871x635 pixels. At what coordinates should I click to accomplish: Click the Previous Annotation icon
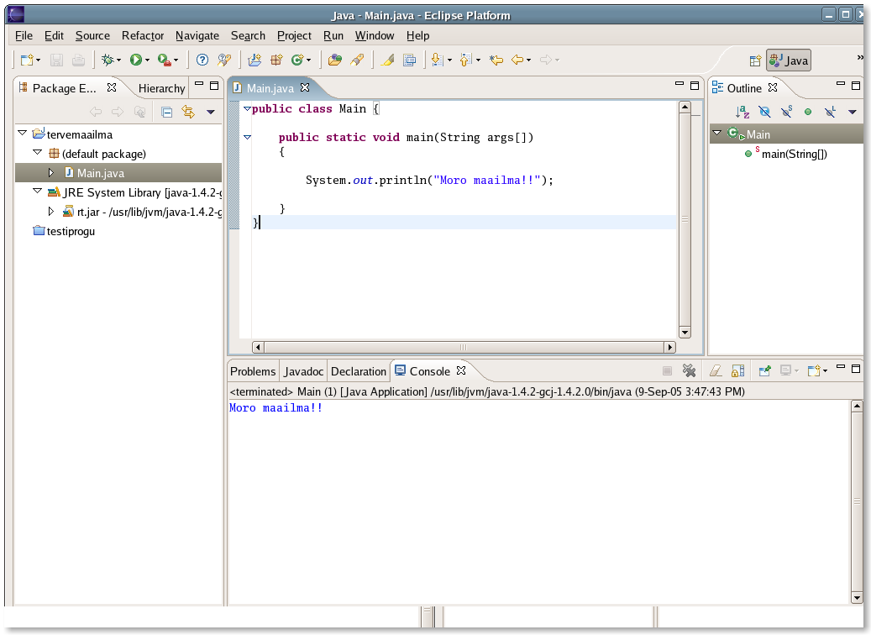pos(465,60)
